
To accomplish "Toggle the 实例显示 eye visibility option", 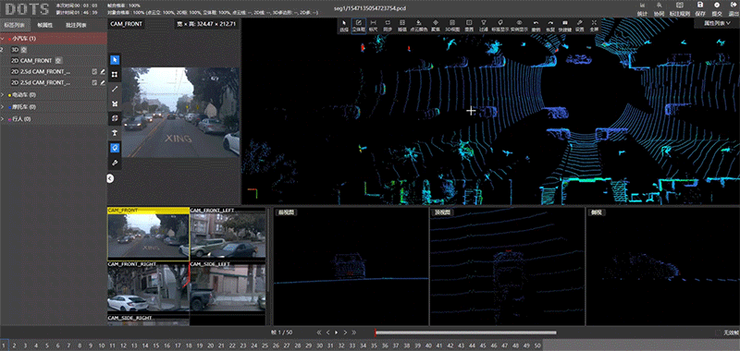I will click(519, 26).
